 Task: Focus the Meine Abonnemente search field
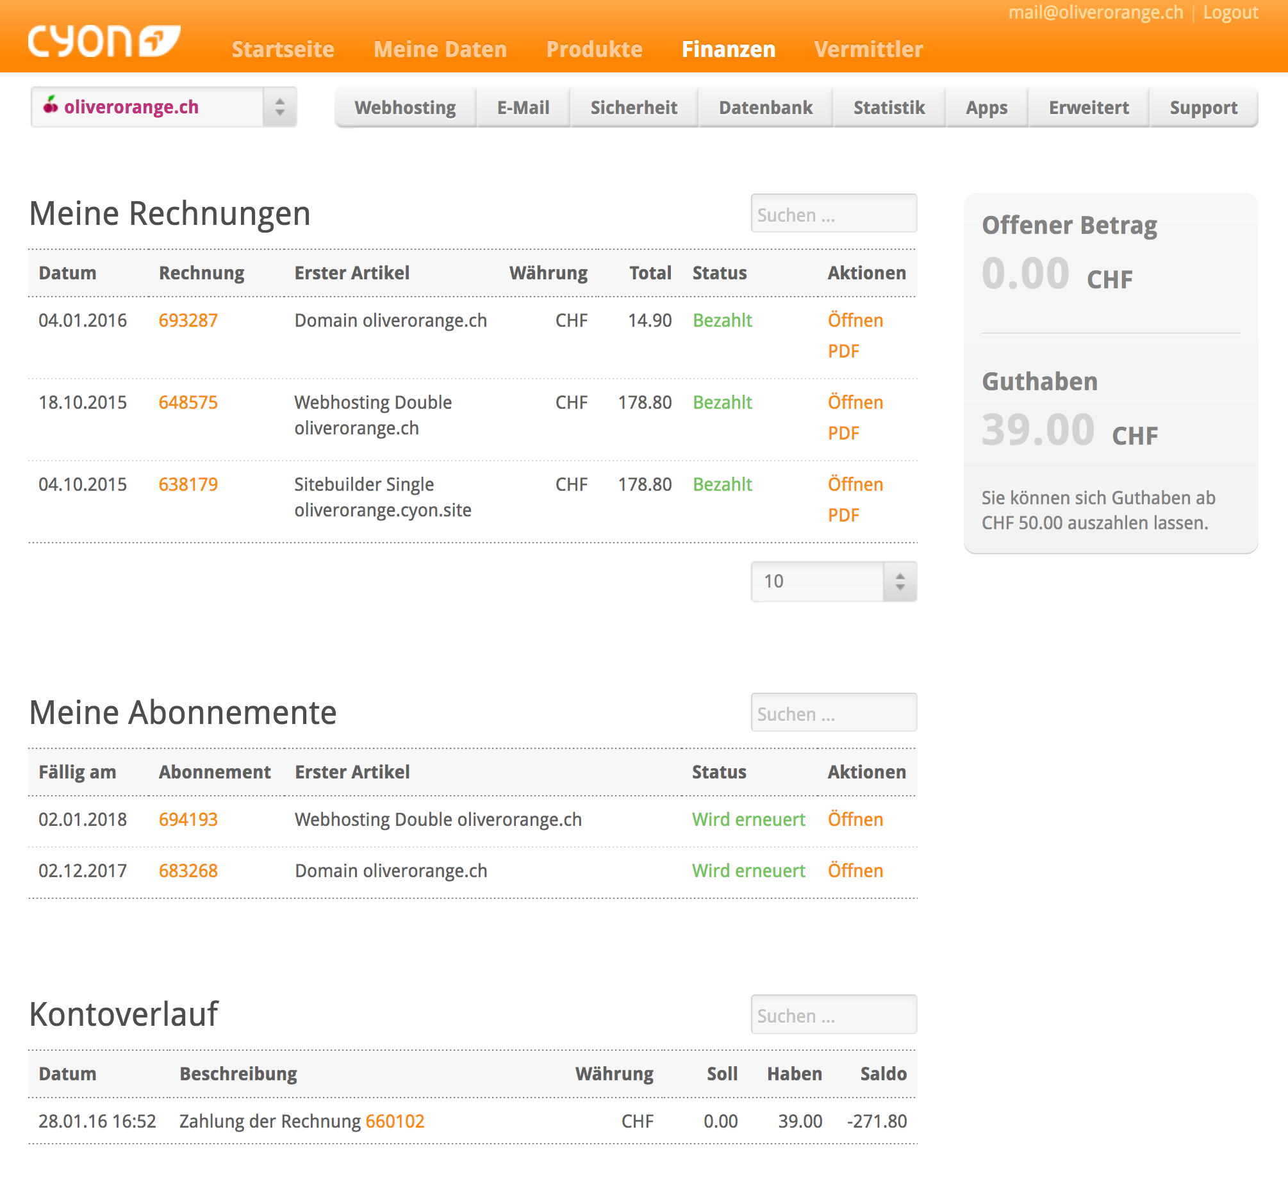coord(833,713)
